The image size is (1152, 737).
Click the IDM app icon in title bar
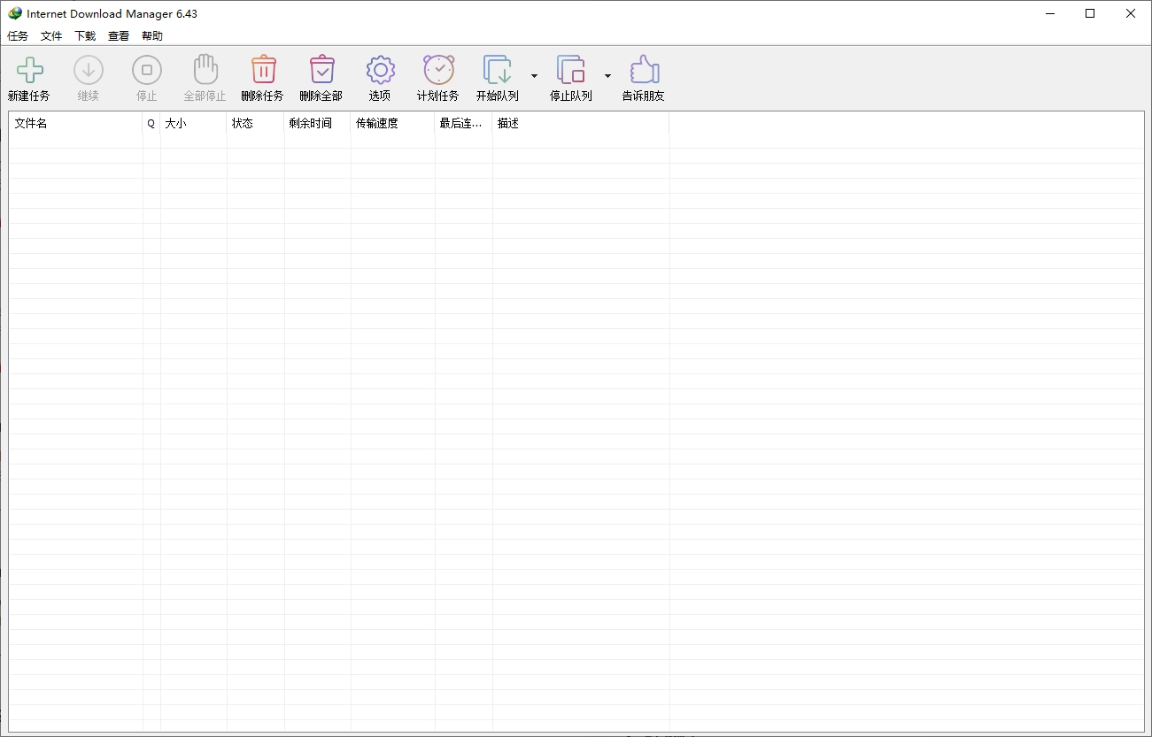coord(15,13)
